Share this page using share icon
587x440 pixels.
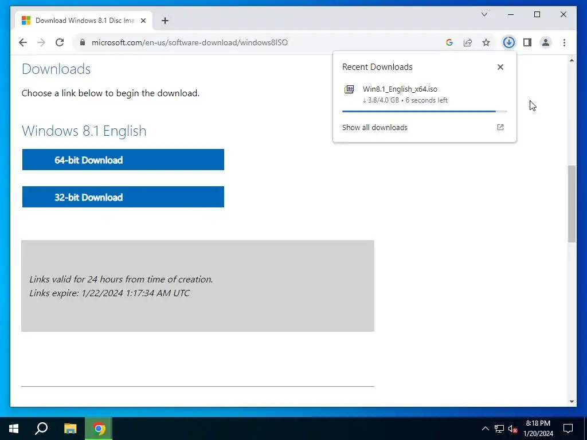tap(468, 42)
